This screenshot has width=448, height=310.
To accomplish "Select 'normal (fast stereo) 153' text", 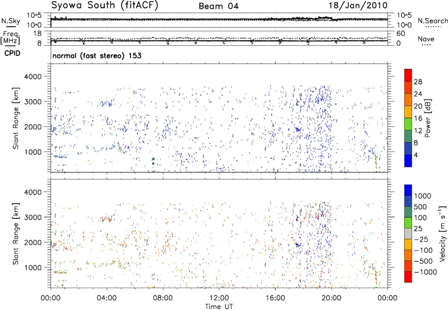I will coord(97,55).
